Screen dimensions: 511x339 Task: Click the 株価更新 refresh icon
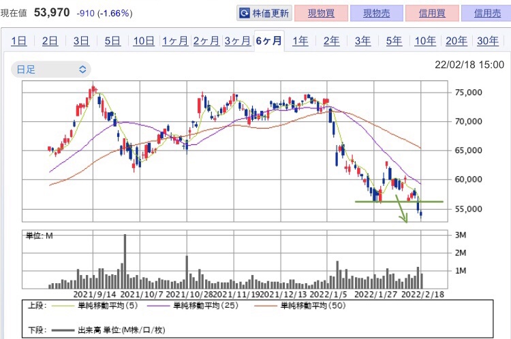click(x=244, y=13)
